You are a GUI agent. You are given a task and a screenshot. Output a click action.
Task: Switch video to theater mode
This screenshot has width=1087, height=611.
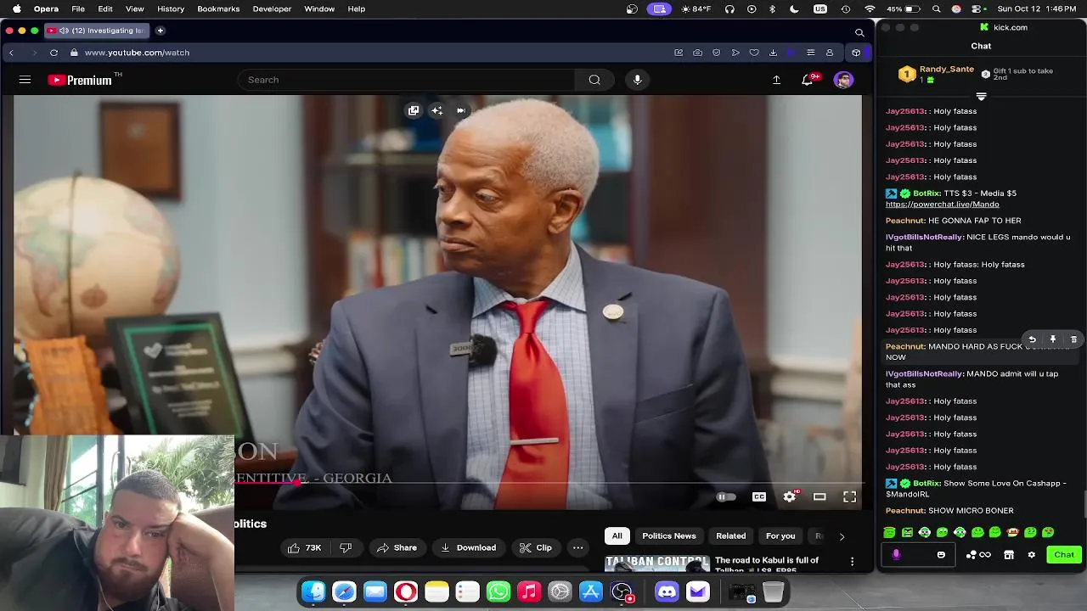(819, 496)
